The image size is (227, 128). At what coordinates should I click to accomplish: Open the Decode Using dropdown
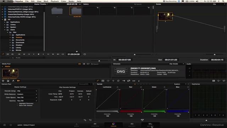pos(27,91)
